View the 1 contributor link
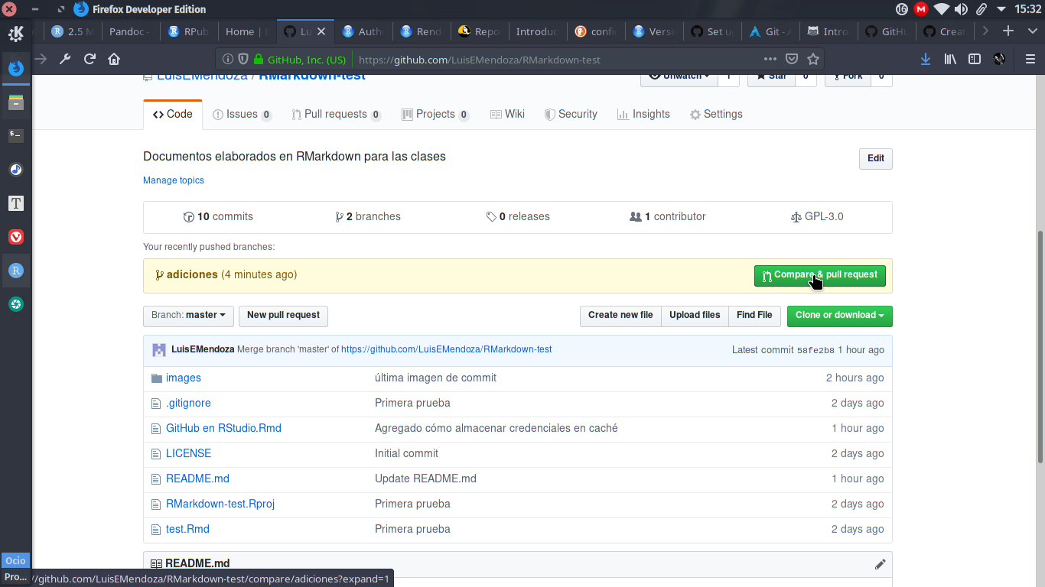This screenshot has width=1045, height=587. click(x=667, y=216)
